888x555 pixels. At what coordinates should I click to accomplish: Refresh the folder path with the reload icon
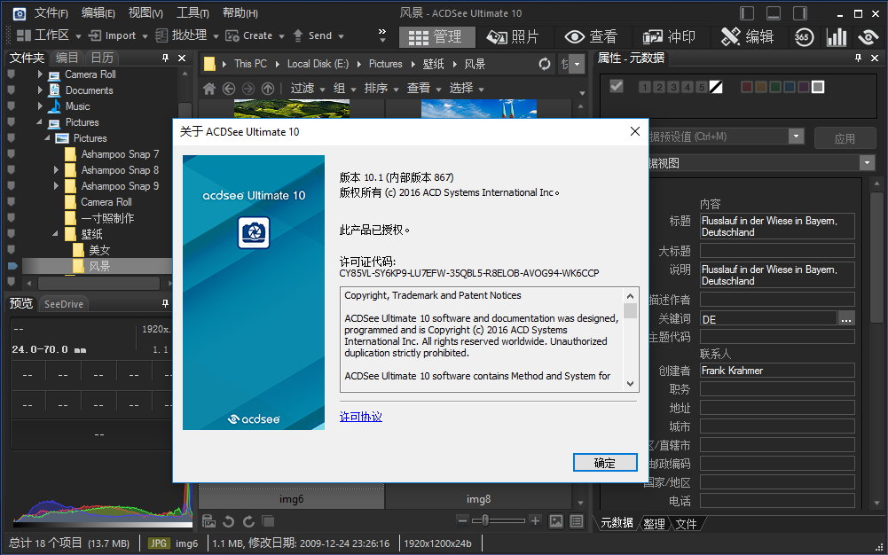(545, 64)
